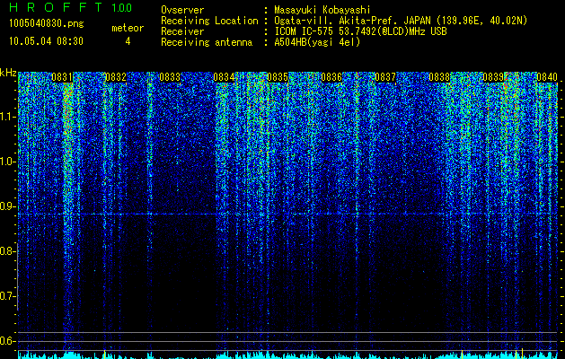Click the meteor count value 4
Screen dimensions: 565x359
tap(128, 41)
